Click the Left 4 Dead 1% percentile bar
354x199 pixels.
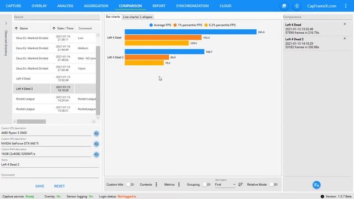(163, 38)
